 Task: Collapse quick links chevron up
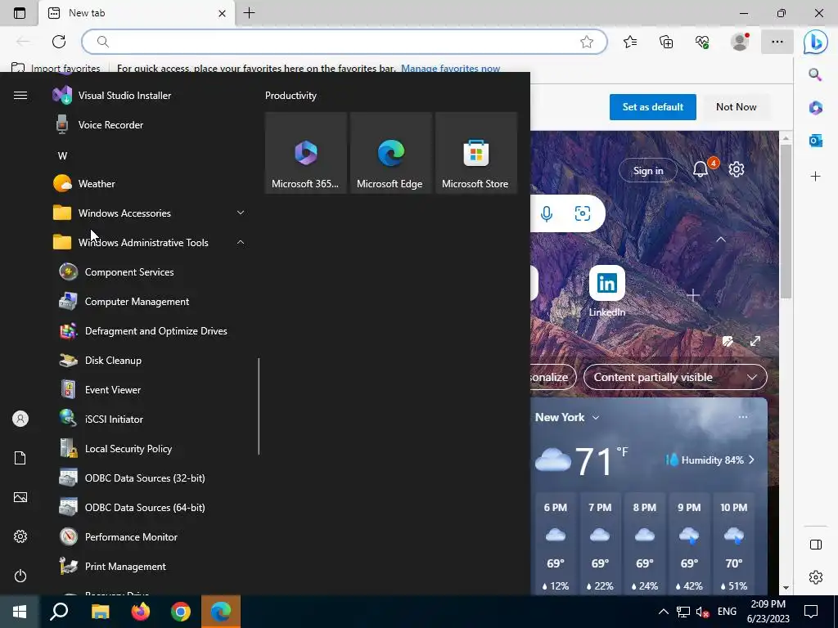[x=721, y=240]
